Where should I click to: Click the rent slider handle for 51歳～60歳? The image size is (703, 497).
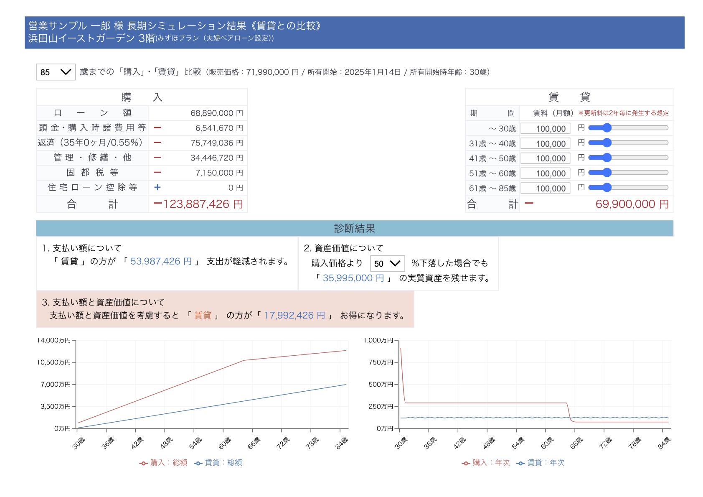pos(607,173)
